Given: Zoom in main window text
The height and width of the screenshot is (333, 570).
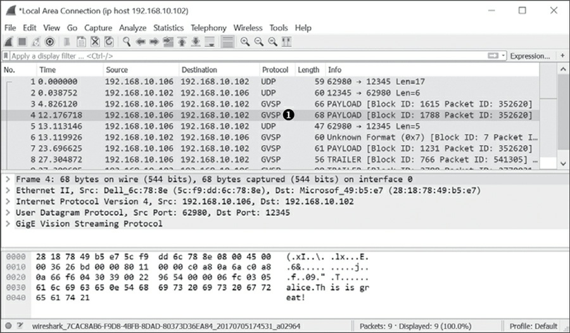Looking at the screenshot, I should click(245, 42).
